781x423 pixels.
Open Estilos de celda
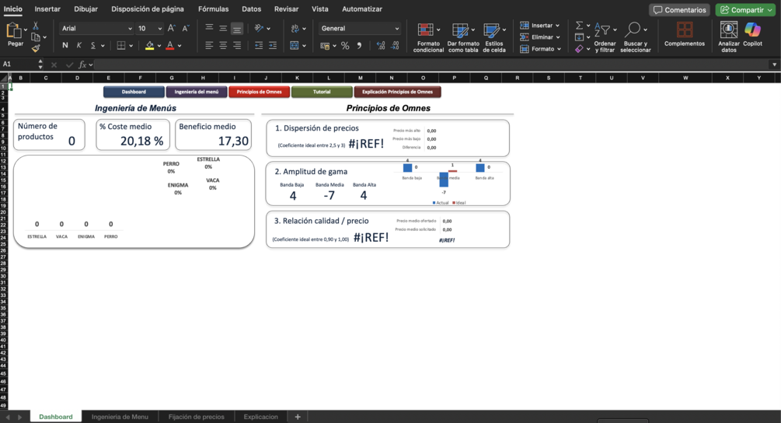(494, 37)
